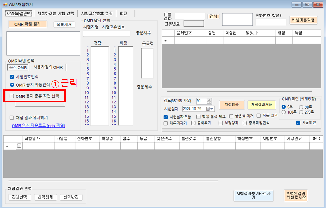Uncheck the 시험번호인식 checkbox

point(12,77)
